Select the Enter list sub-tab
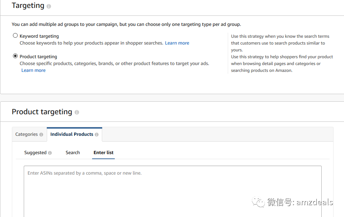The width and height of the screenshot is (344, 217). (103, 153)
